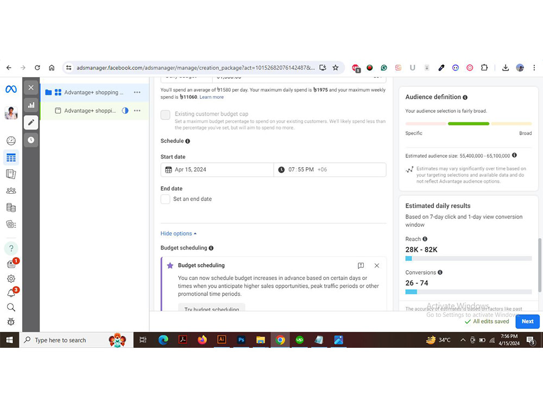Collapse with Hide options link

click(179, 233)
